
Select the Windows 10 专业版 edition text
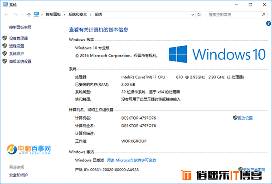pyautogui.click(x=92, y=48)
